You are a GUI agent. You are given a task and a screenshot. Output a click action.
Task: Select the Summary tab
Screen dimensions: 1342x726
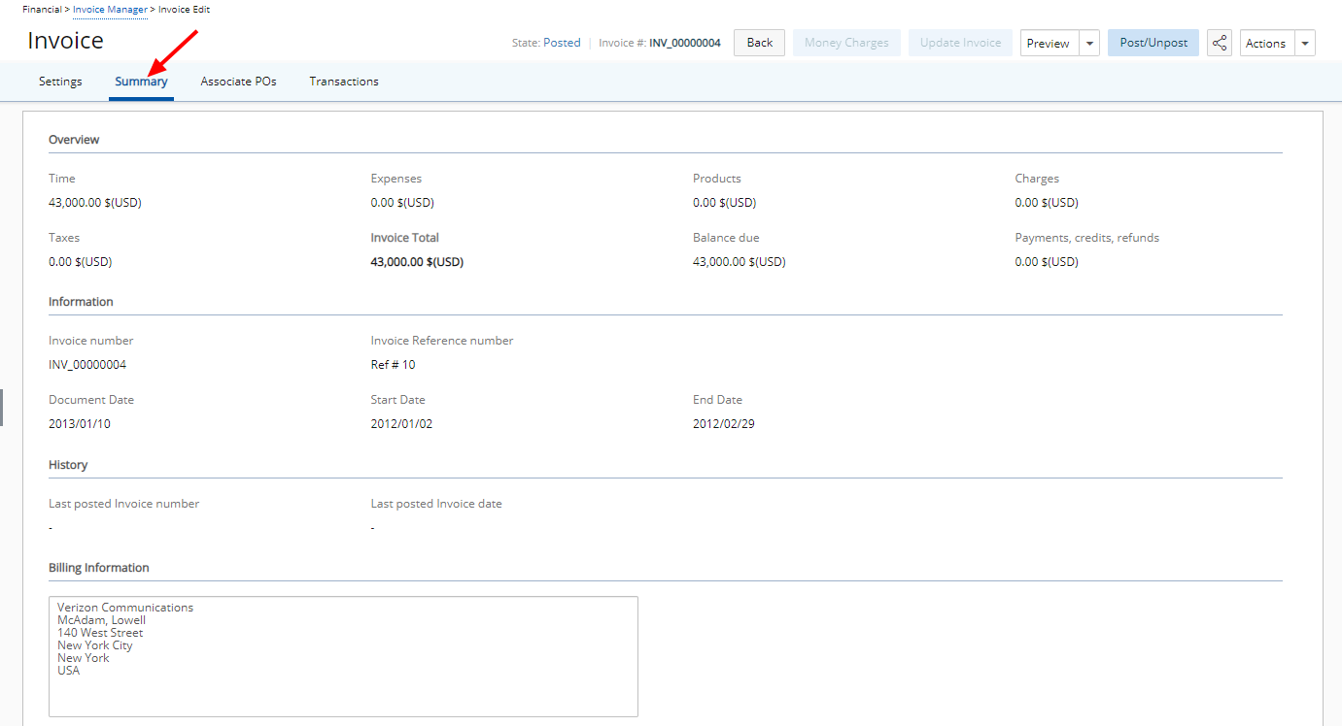click(x=141, y=82)
